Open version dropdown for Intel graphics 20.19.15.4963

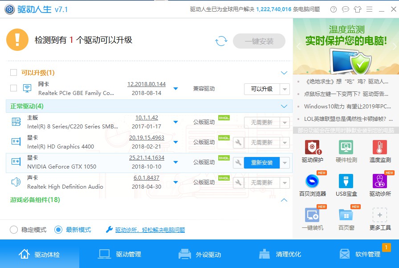click(175, 142)
